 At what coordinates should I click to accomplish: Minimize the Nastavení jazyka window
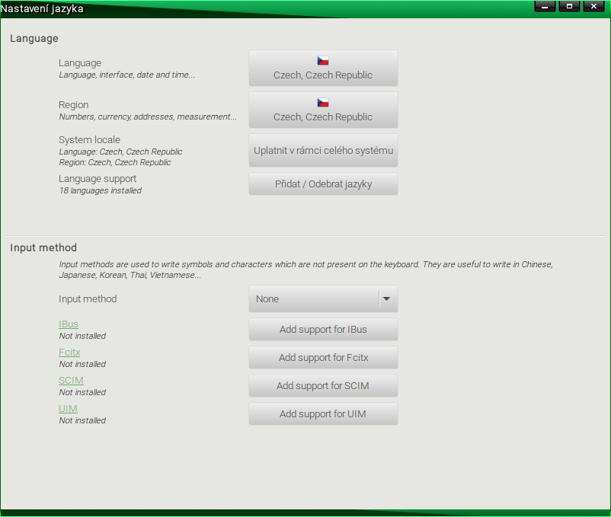pos(545,6)
